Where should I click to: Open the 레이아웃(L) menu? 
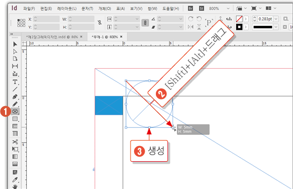click(x=67, y=9)
